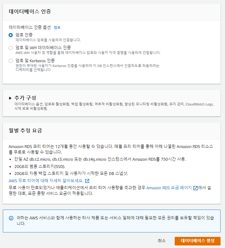Select 암호 및 Kerberos 인증 option
Image resolution: width=225 pixels, height=248 pixels.
tap(11, 61)
